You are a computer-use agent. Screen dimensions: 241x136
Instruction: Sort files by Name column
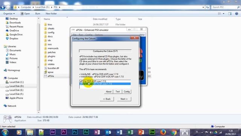tap(47, 19)
